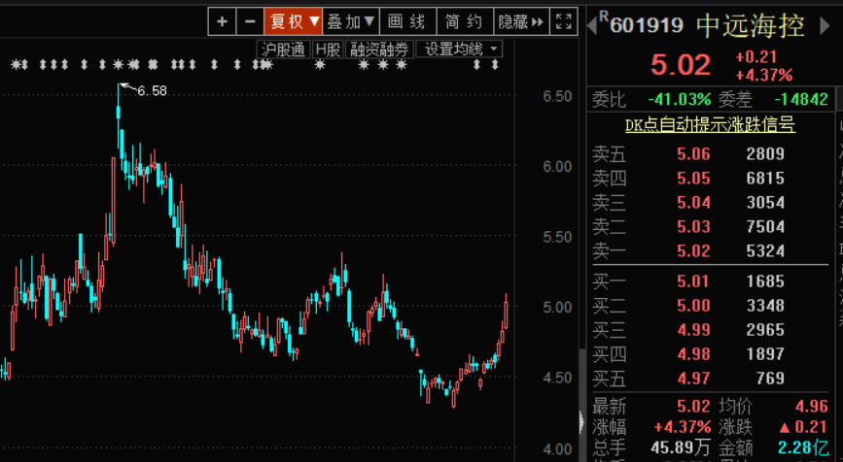Toggle fullscreen chart view icon

point(564,21)
